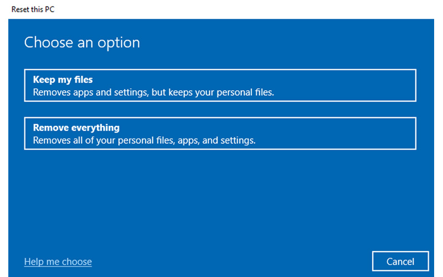Click the Reset this PC window title
443x277 pixels.
pos(33,9)
